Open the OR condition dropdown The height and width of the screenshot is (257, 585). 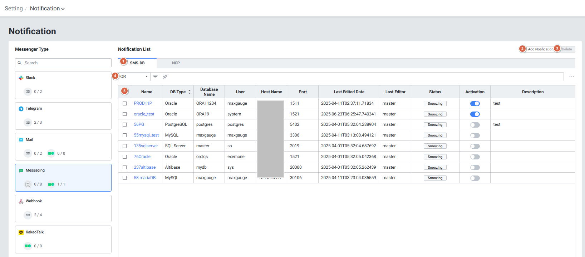[134, 76]
